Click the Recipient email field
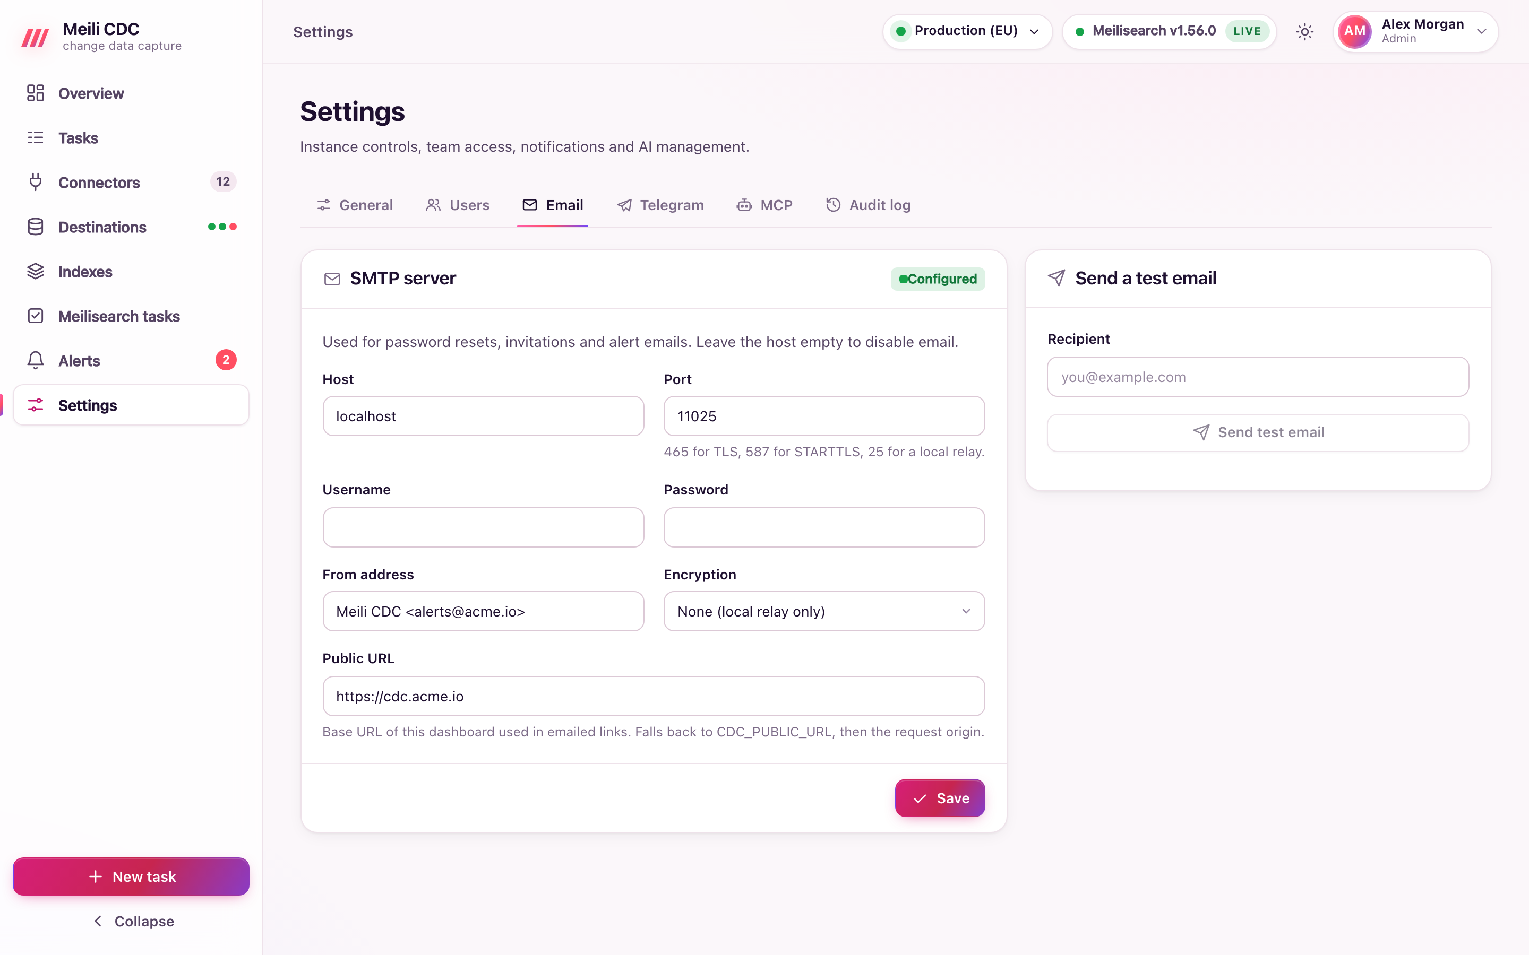The width and height of the screenshot is (1529, 955). click(1257, 377)
